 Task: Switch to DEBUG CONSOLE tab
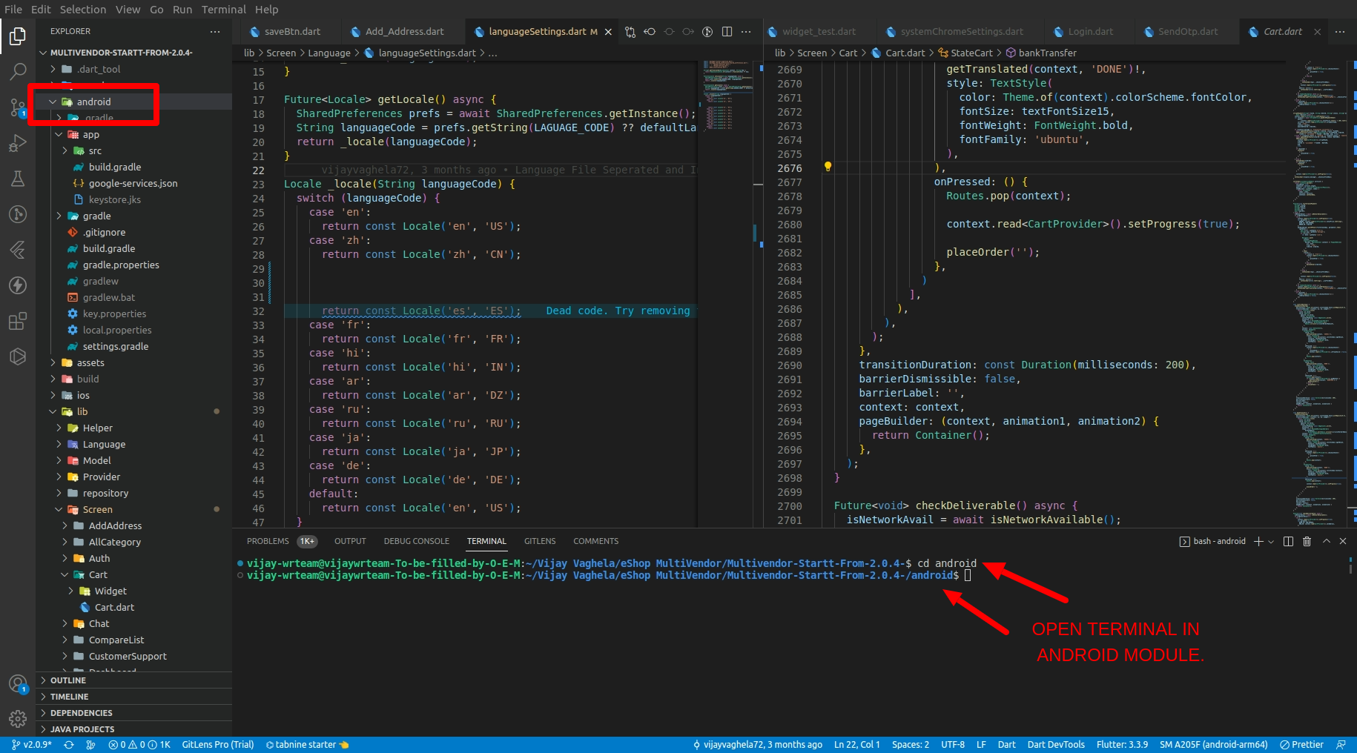coord(416,542)
